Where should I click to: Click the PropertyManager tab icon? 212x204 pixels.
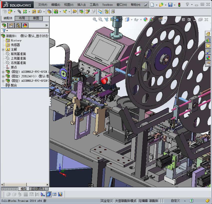11,25
